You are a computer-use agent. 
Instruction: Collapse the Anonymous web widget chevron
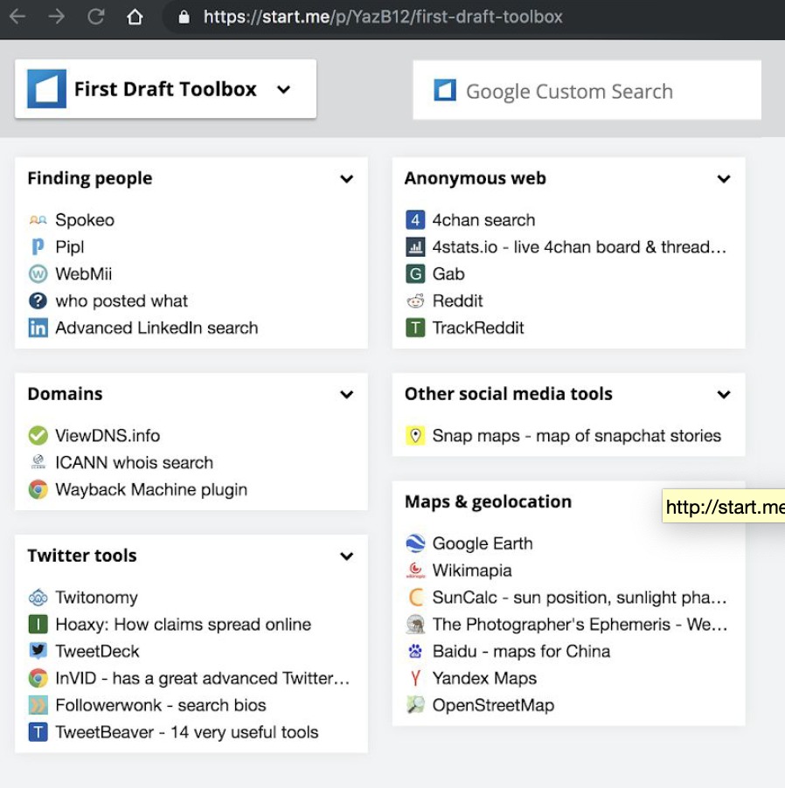pyautogui.click(x=724, y=179)
